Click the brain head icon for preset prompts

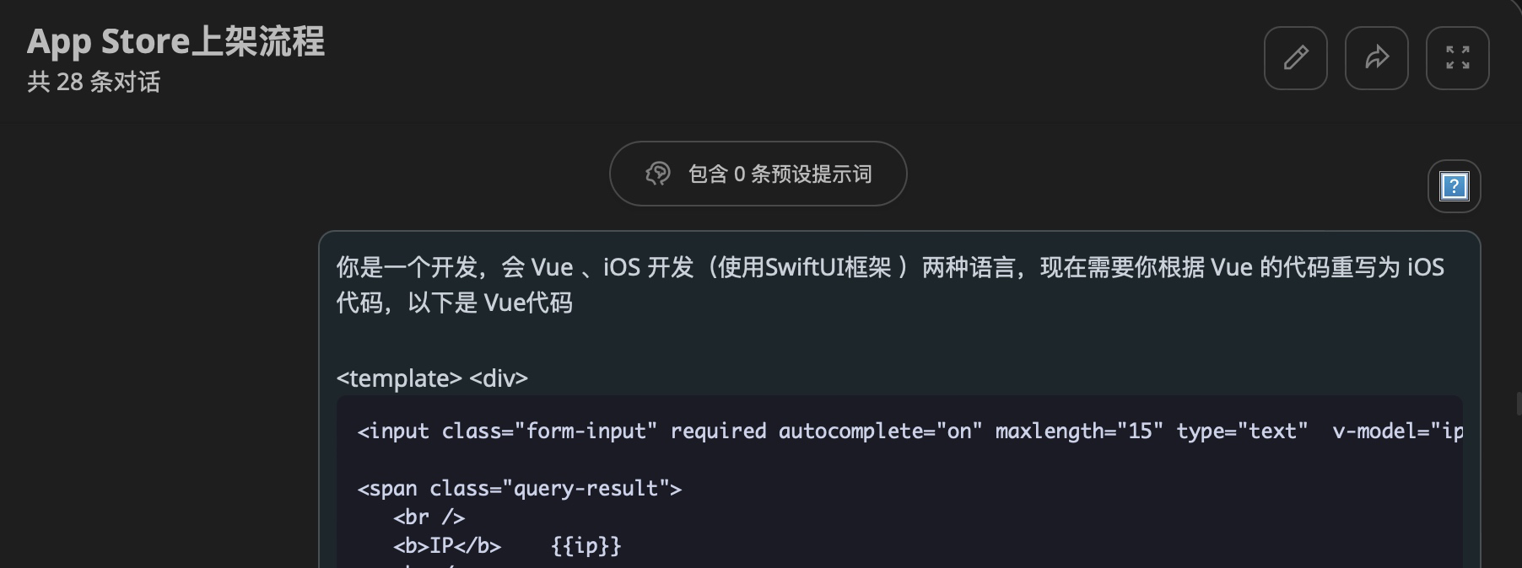pyautogui.click(x=658, y=174)
